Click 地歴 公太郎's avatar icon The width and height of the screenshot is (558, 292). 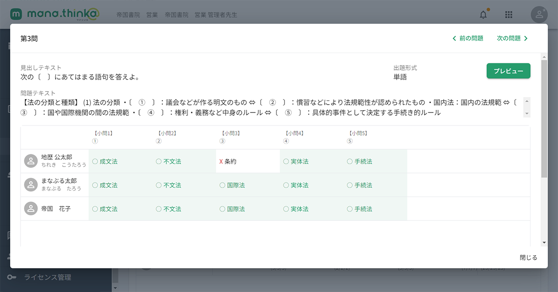click(31, 161)
